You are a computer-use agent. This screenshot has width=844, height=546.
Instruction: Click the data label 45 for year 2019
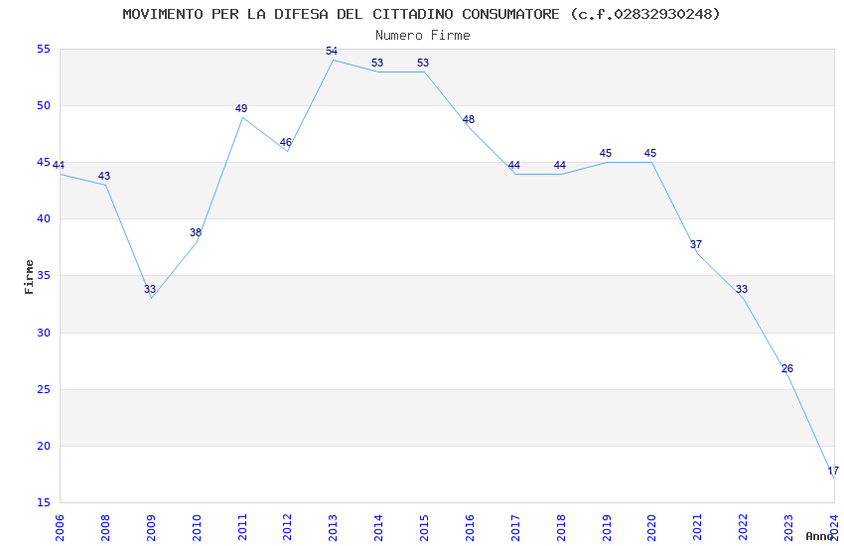(606, 153)
